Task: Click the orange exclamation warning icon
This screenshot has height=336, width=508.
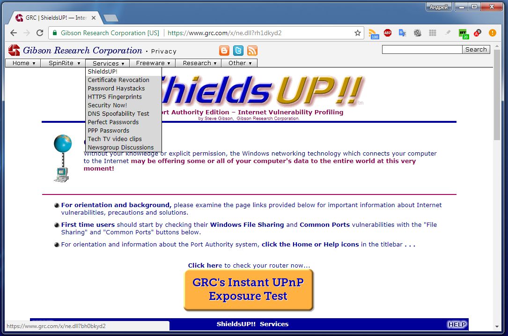Action: pos(493,33)
